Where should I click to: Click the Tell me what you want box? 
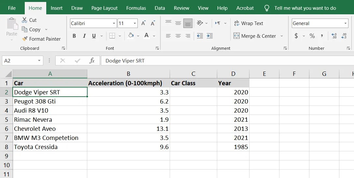305,8
